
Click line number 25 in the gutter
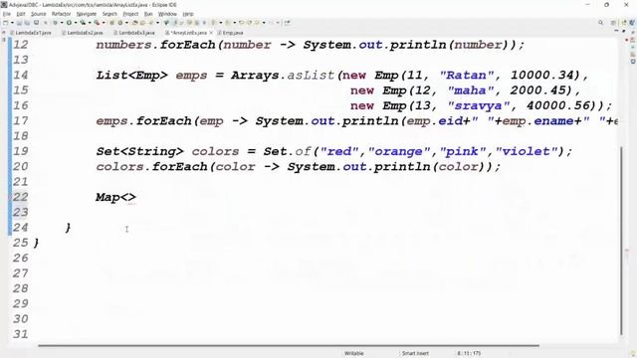pyautogui.click(x=20, y=243)
